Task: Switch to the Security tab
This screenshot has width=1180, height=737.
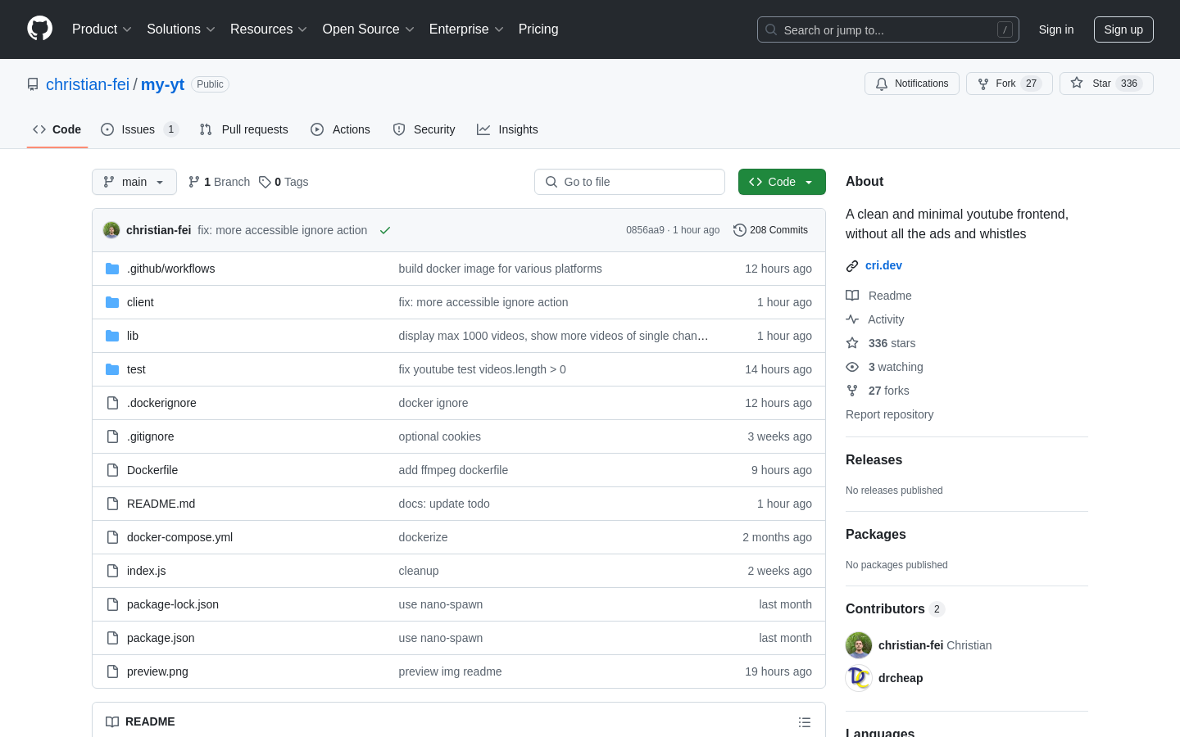Action: (424, 129)
